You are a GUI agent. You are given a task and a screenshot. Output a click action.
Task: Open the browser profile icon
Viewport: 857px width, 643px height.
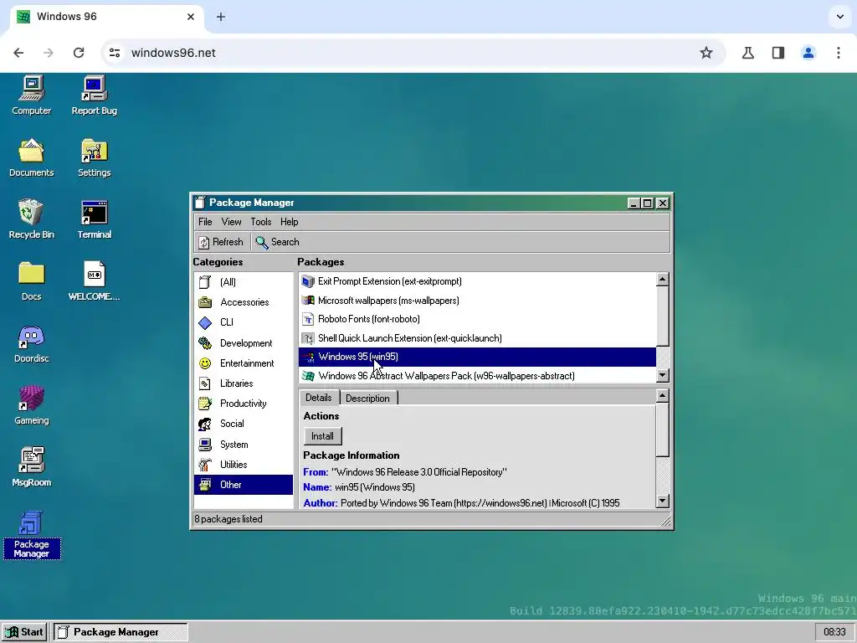(x=808, y=53)
